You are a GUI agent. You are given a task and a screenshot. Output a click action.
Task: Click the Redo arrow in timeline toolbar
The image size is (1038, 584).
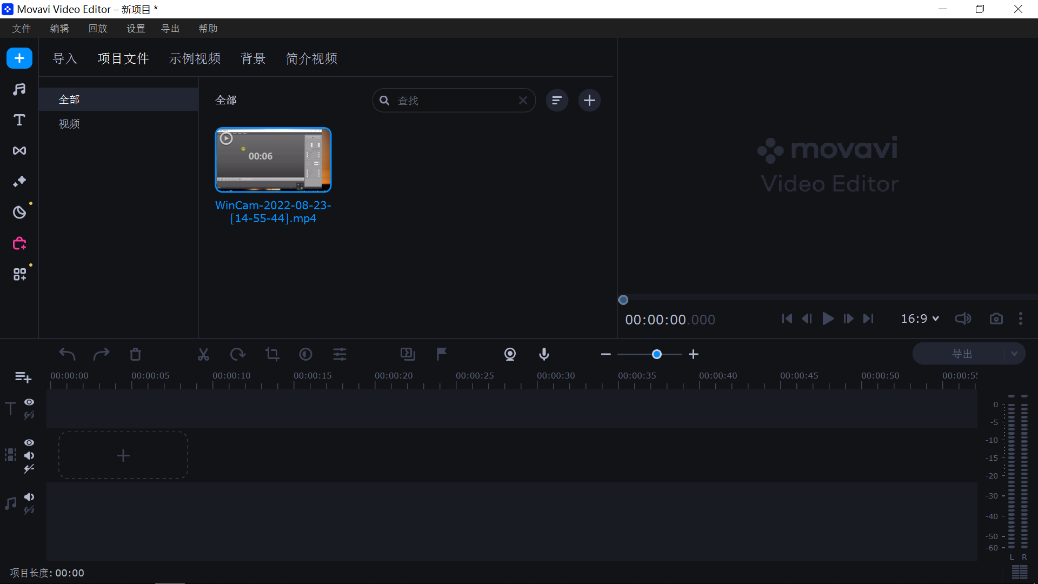[x=101, y=354]
